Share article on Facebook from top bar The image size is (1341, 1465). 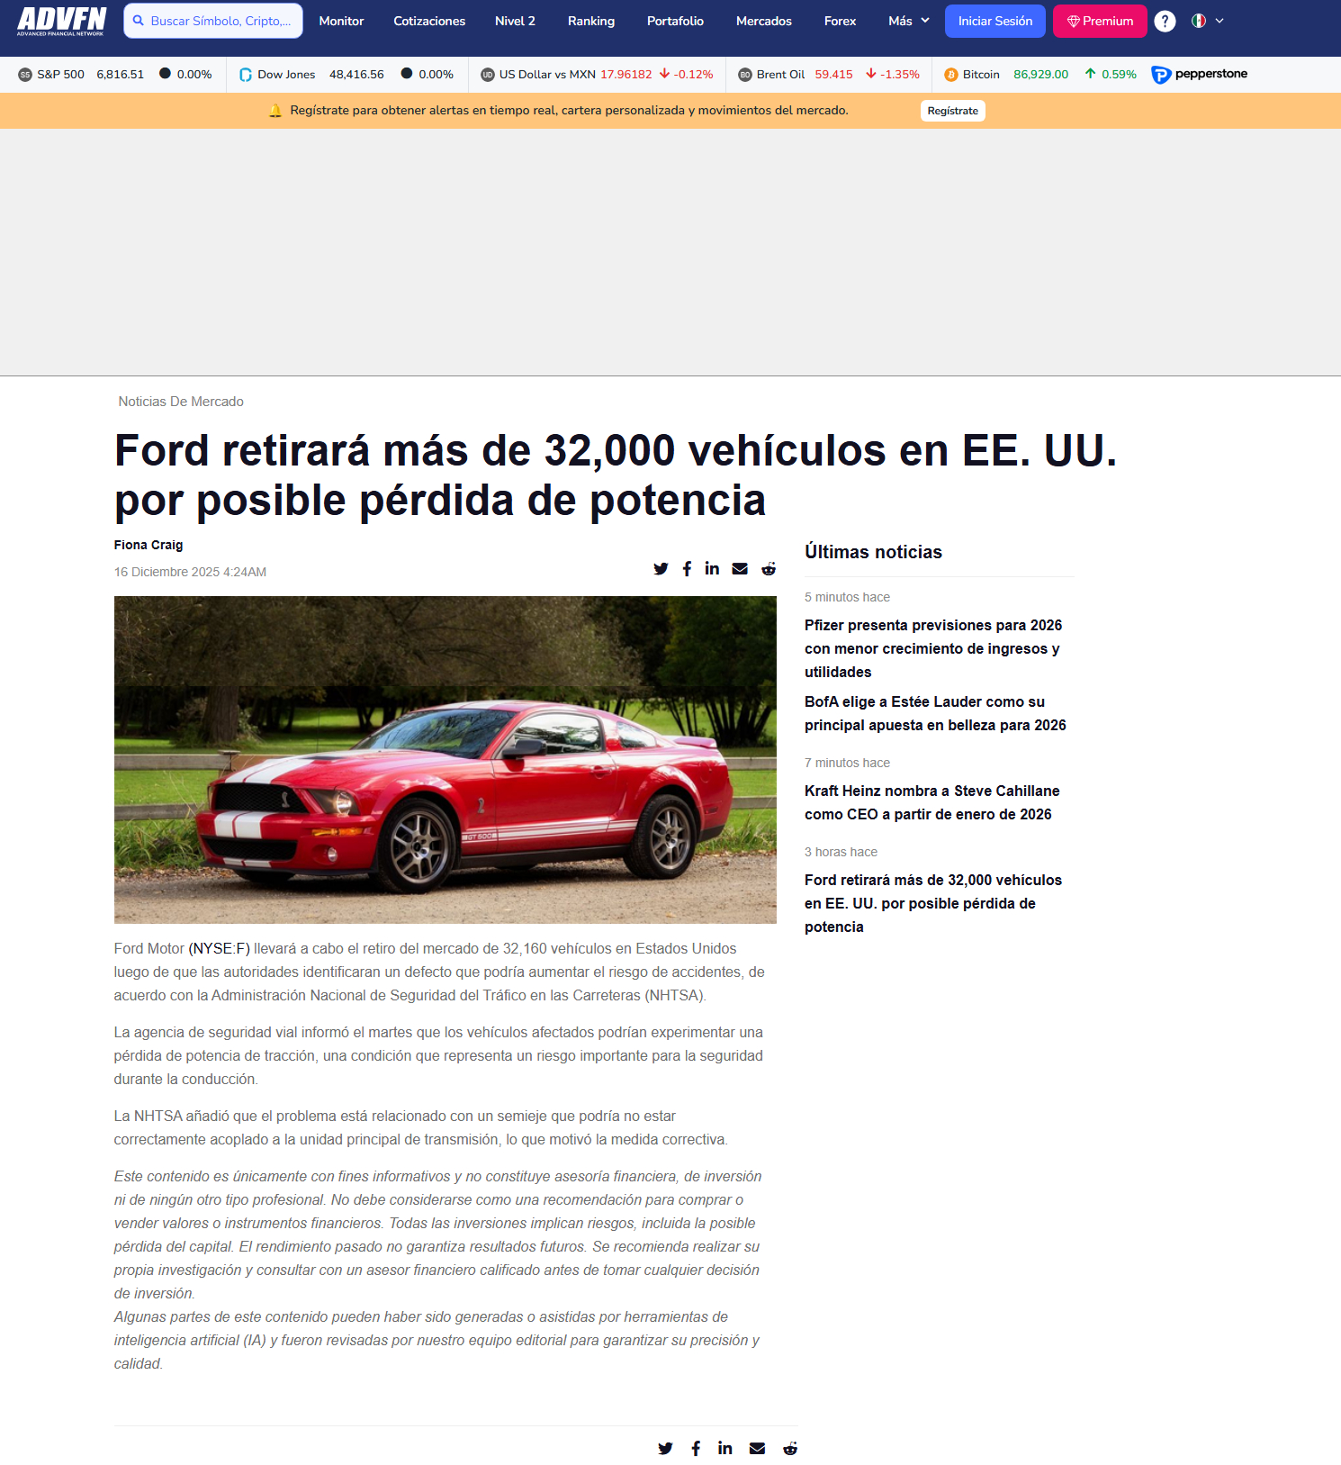point(687,569)
